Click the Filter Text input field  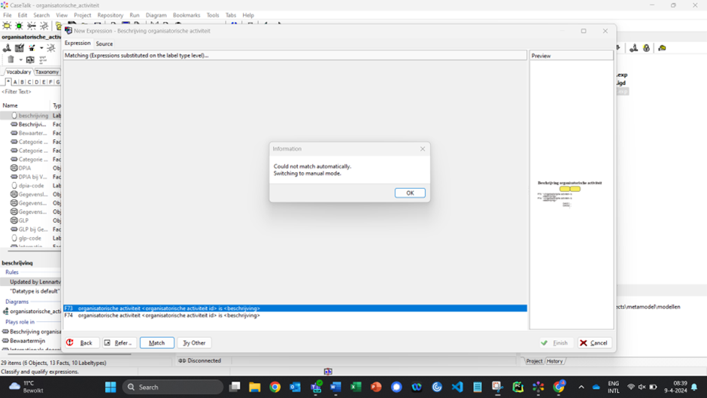coord(30,92)
